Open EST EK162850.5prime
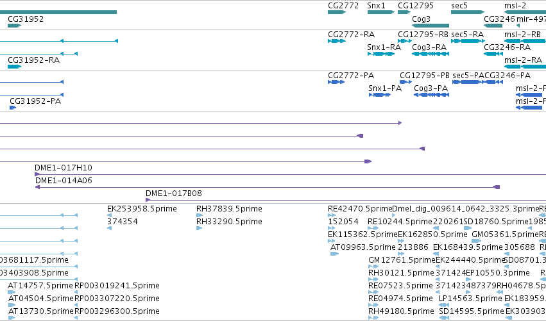Screen dimensions: 546x321 (x=432, y=235)
